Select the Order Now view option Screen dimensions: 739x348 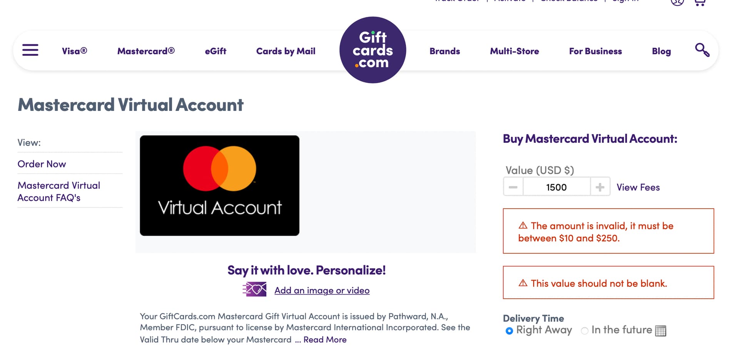point(42,164)
